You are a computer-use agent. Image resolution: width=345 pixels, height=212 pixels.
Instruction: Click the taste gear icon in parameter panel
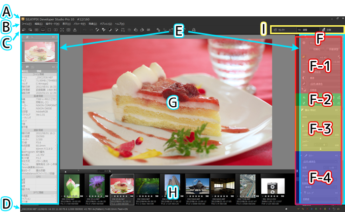(304, 43)
